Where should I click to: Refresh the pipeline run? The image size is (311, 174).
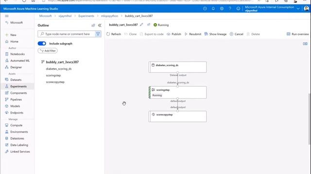[114, 34]
